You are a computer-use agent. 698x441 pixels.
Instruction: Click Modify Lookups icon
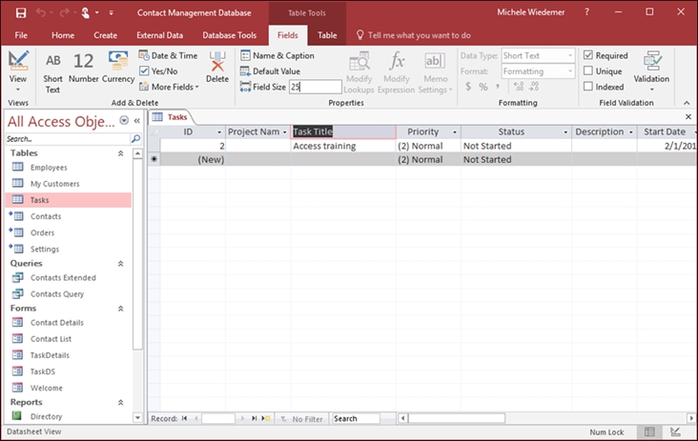click(x=359, y=61)
